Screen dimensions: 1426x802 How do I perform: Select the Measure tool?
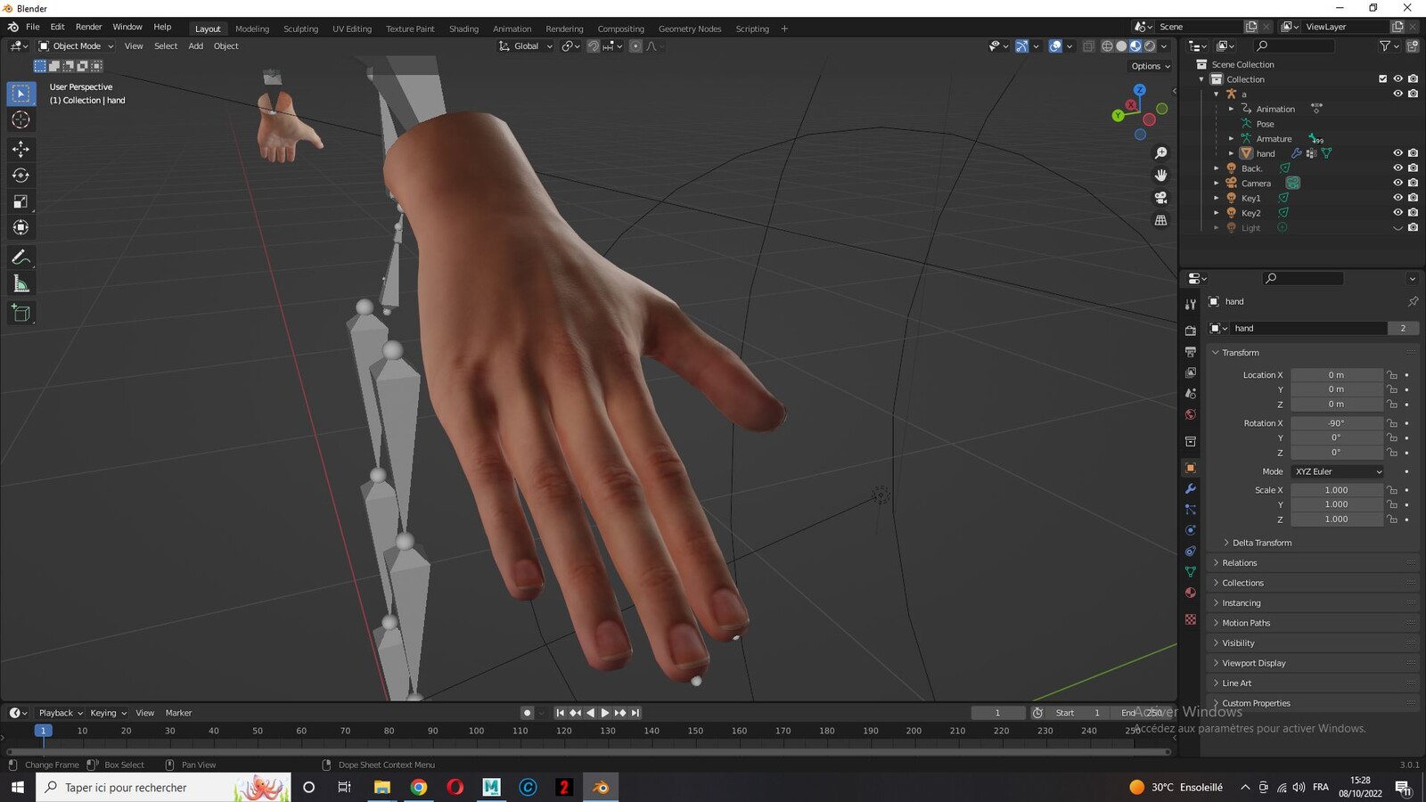pos(21,284)
